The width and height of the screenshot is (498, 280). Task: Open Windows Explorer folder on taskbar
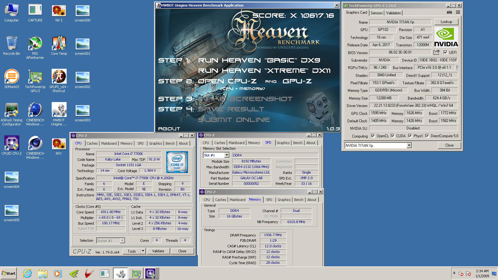tap(43, 273)
